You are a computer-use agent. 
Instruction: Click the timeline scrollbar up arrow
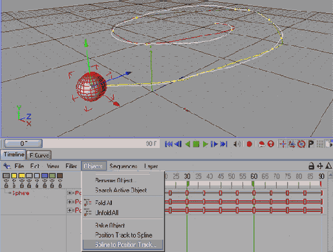(330, 175)
